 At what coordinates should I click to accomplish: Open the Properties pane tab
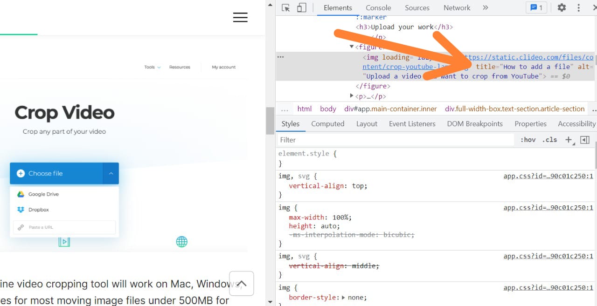[x=530, y=124]
